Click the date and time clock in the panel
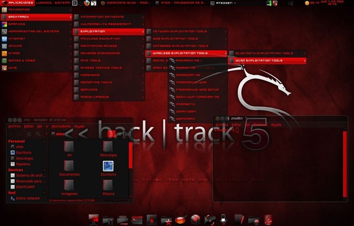The height and width of the screenshot is (226, 354). 332,3
